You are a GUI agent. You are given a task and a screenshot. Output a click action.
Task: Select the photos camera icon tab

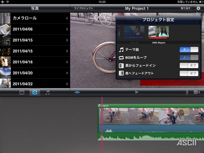(35, 93)
